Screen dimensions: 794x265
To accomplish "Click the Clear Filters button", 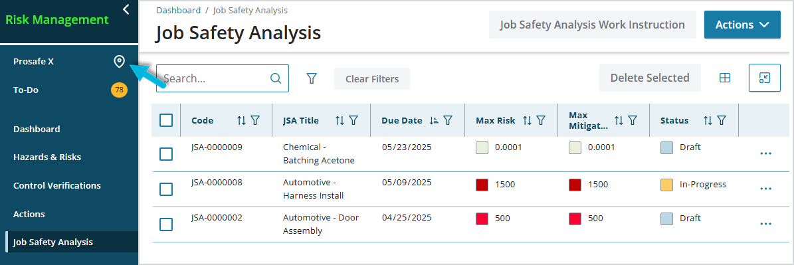I will tap(372, 79).
